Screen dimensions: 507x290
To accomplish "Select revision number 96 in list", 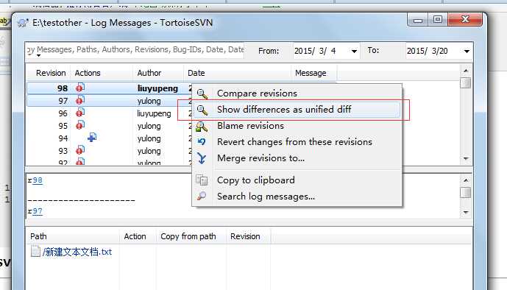I will (63, 113).
